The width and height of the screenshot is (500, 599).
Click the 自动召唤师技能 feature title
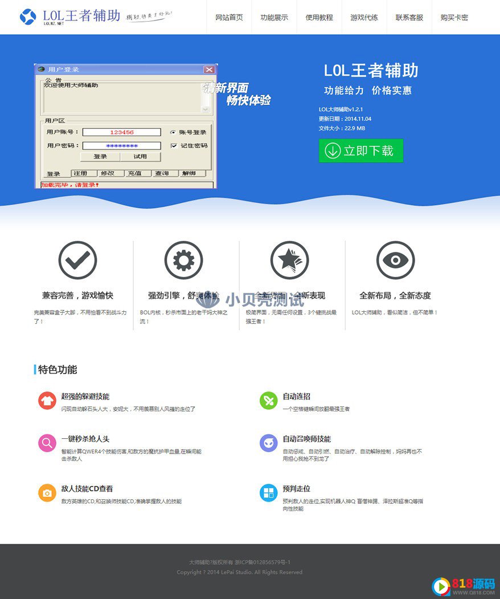pos(307,439)
